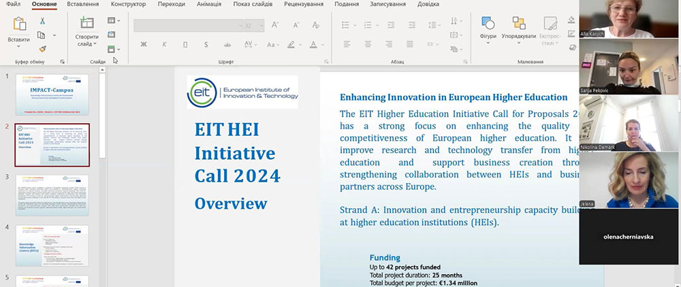The width and height of the screenshot is (681, 287).
Task: Expand the Вставити paste options arrow
Action: (x=19, y=47)
